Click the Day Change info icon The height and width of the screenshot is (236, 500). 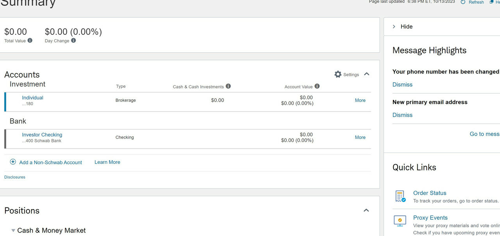[x=73, y=40]
